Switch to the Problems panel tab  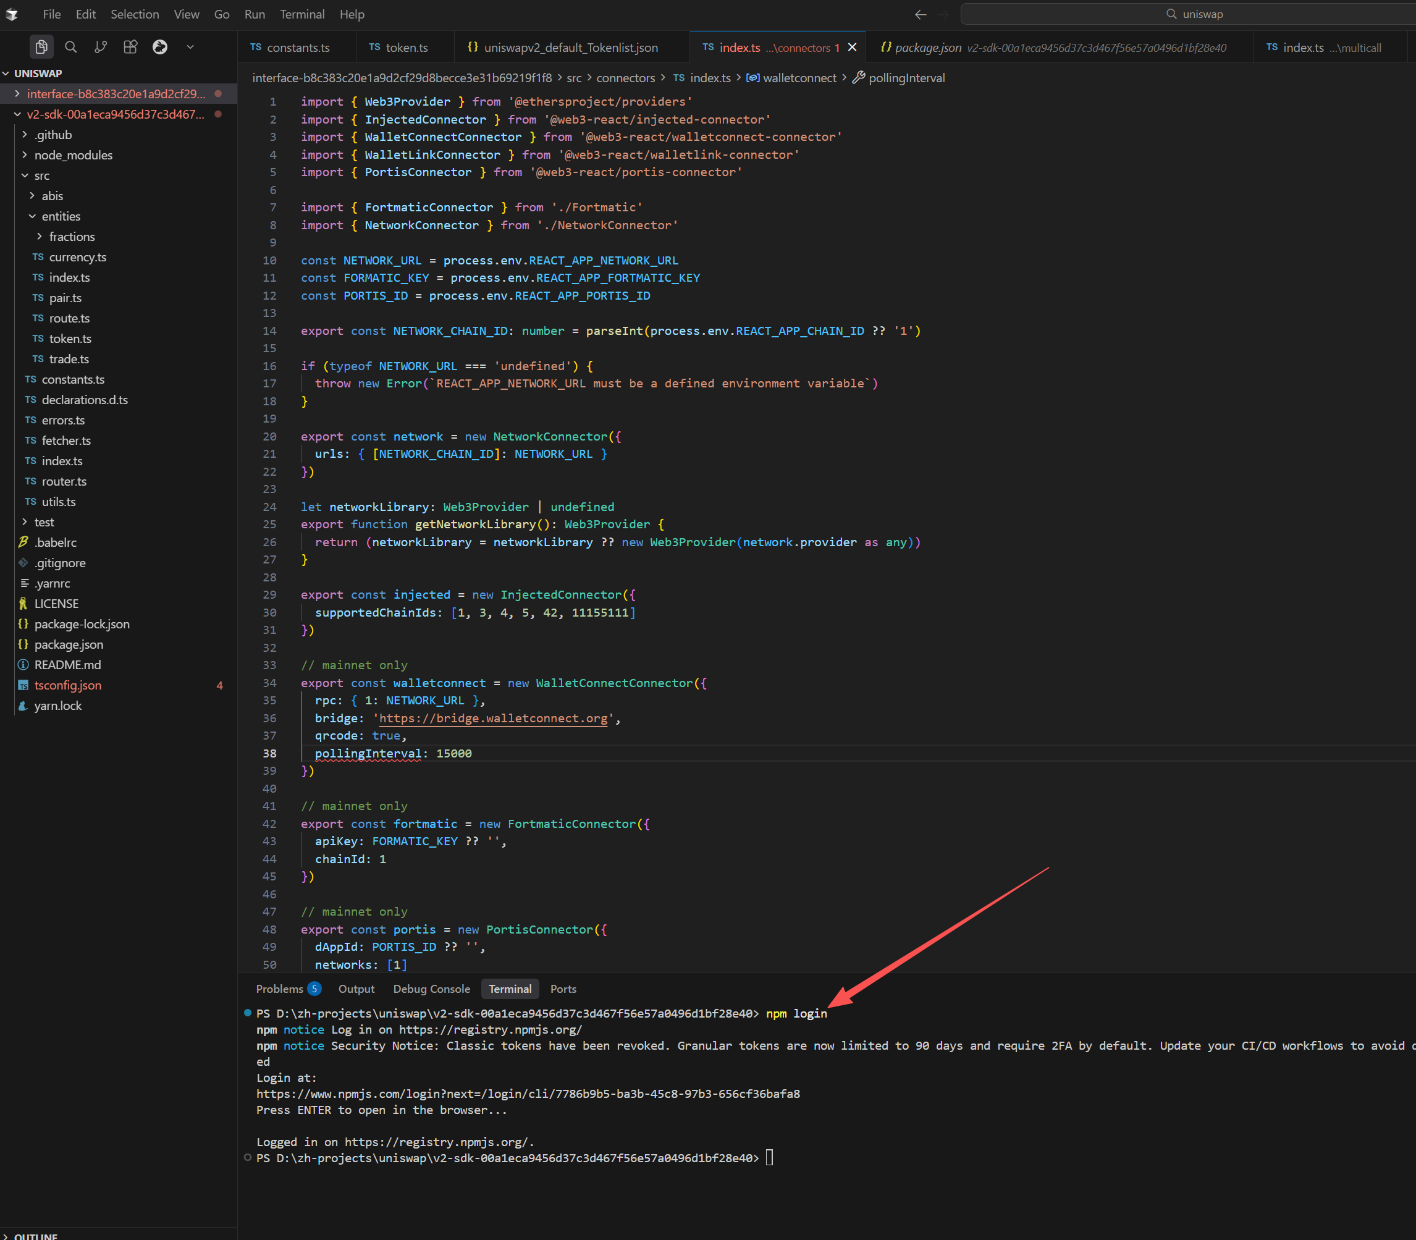pyautogui.click(x=279, y=989)
